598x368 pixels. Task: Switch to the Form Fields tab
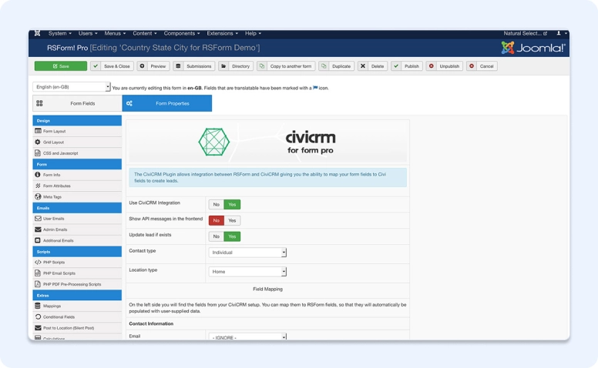click(x=77, y=103)
